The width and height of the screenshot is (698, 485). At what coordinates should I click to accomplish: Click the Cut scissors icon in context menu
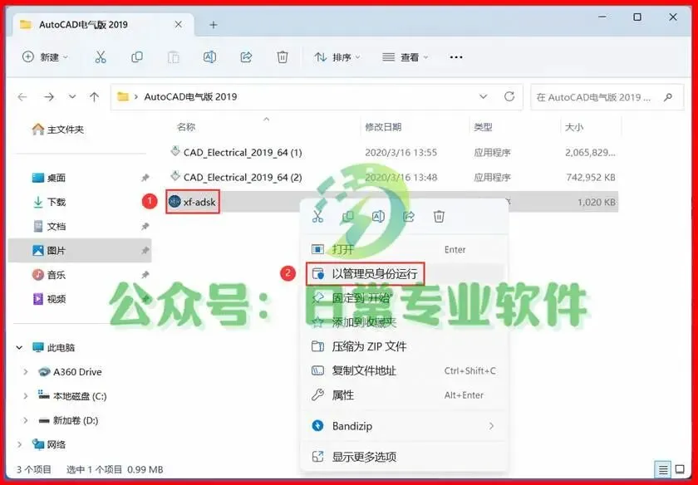(x=317, y=217)
